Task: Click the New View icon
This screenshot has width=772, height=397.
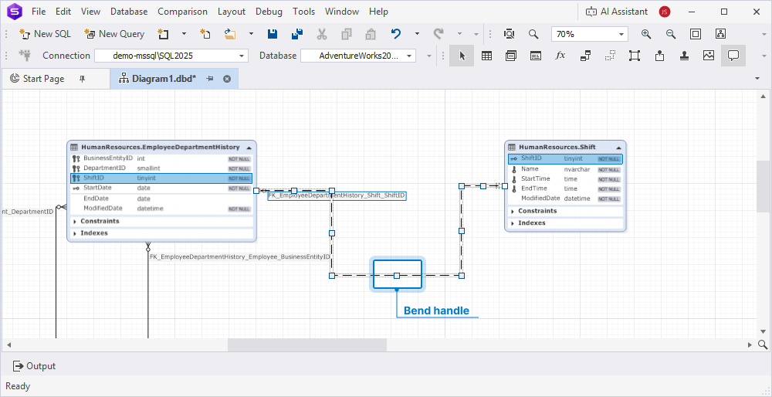Action: coord(511,56)
